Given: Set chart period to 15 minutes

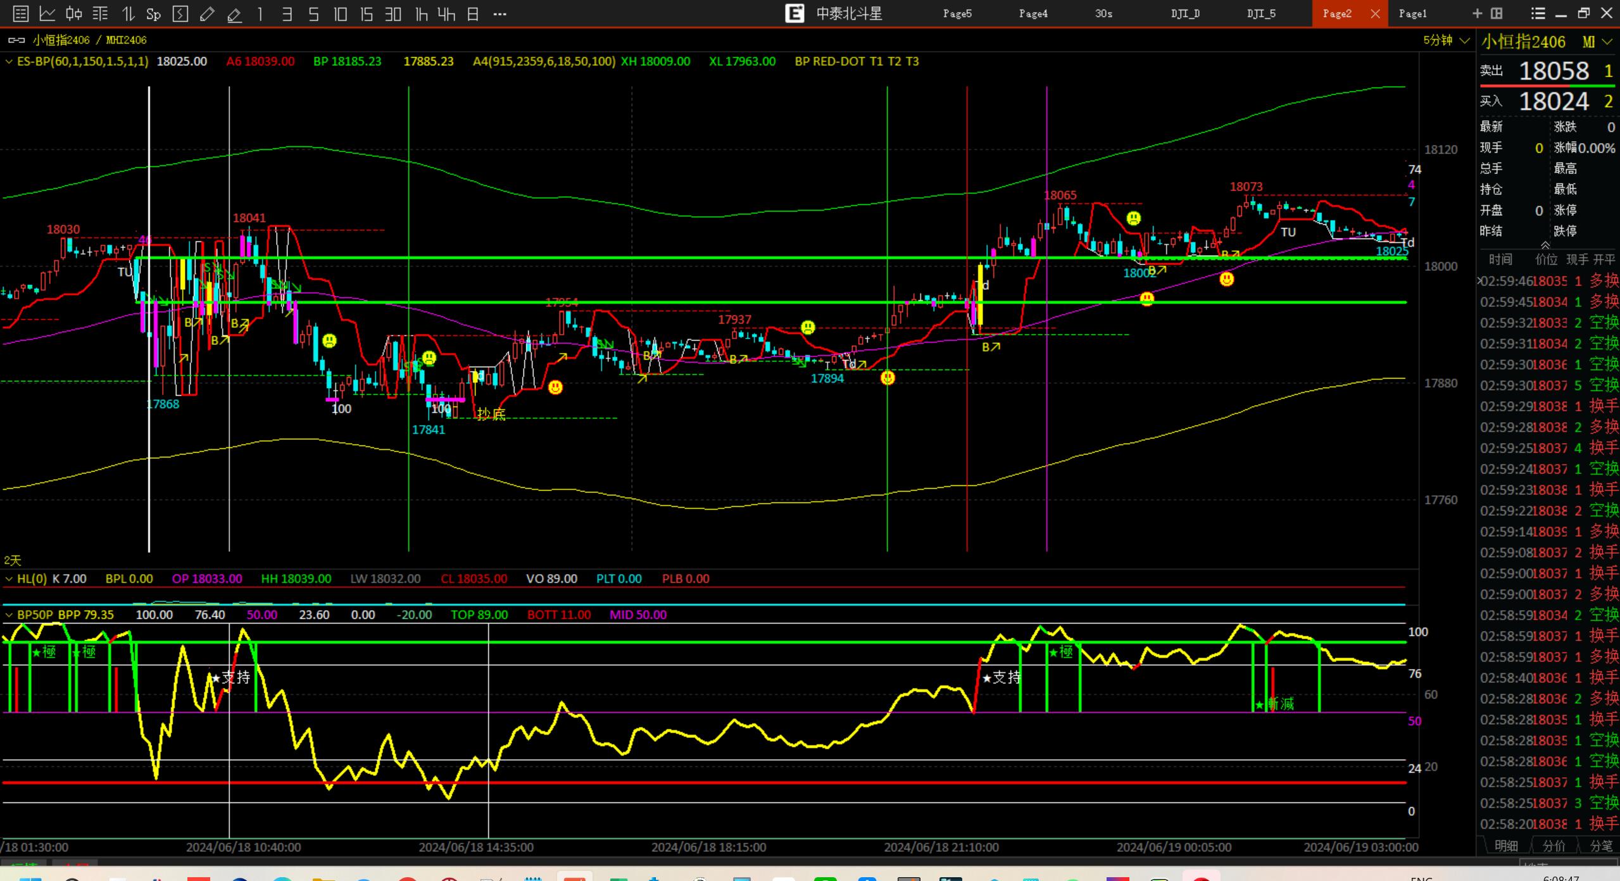Looking at the screenshot, I should [x=367, y=13].
